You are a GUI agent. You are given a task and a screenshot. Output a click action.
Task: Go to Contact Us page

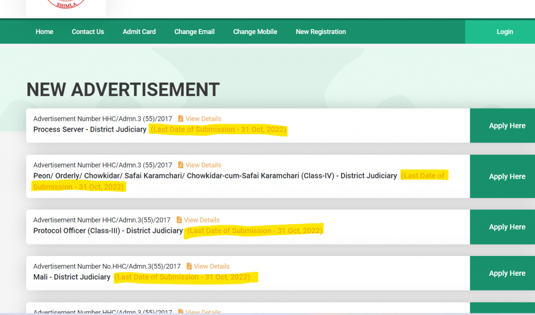[x=88, y=32]
